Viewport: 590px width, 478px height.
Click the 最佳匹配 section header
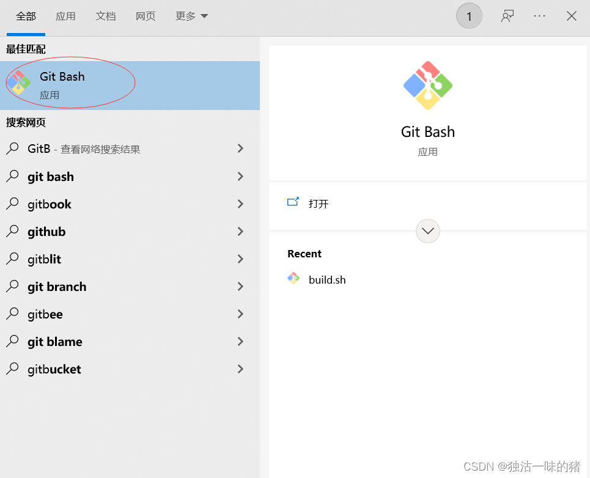click(26, 49)
